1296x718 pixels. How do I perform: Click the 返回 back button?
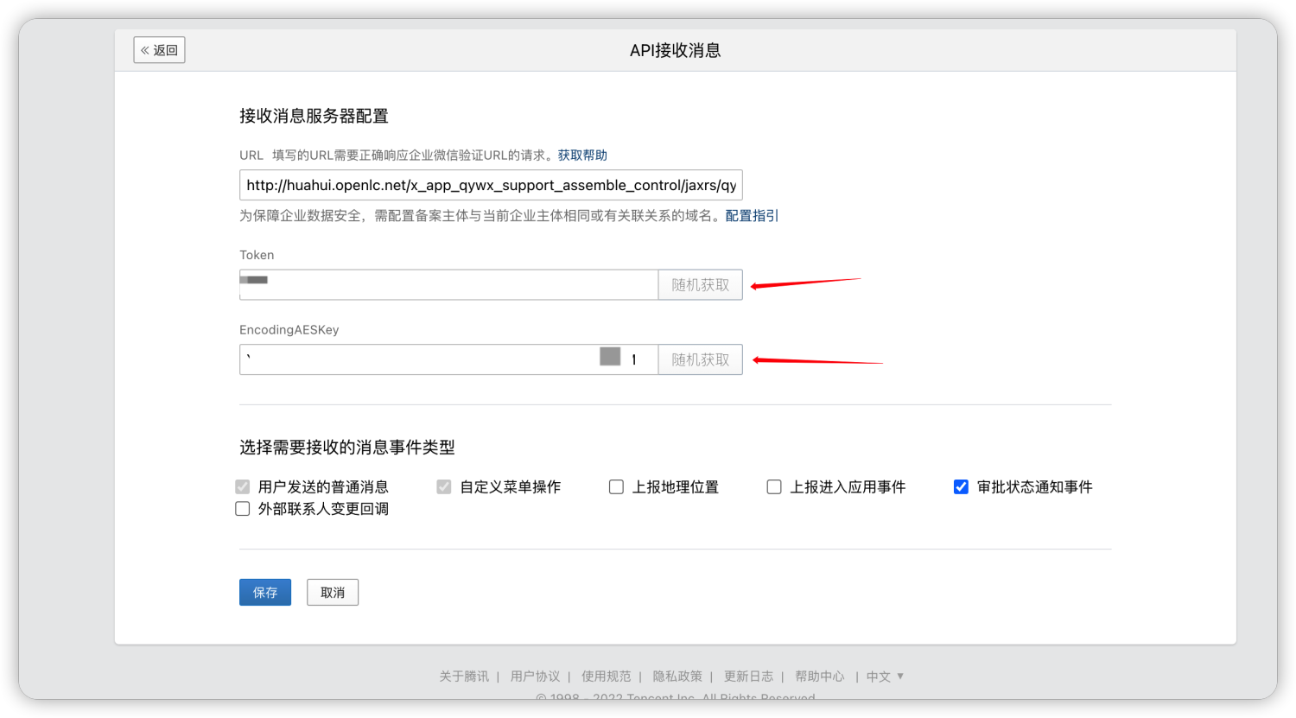coord(159,50)
